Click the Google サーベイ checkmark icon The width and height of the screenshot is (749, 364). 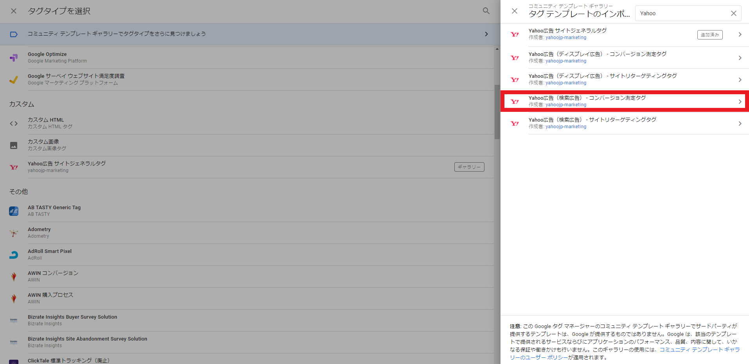click(x=14, y=80)
